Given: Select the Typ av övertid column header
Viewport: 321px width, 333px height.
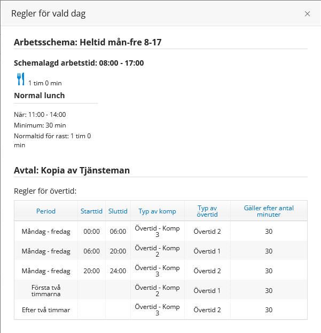Looking at the screenshot, I should click(x=207, y=211).
